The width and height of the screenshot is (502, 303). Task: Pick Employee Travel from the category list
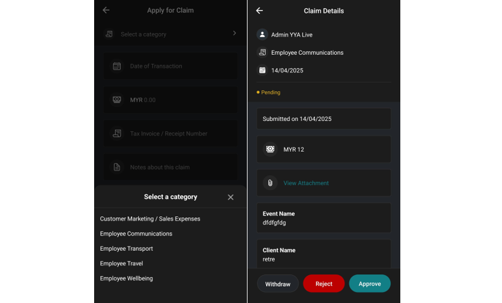pyautogui.click(x=121, y=263)
